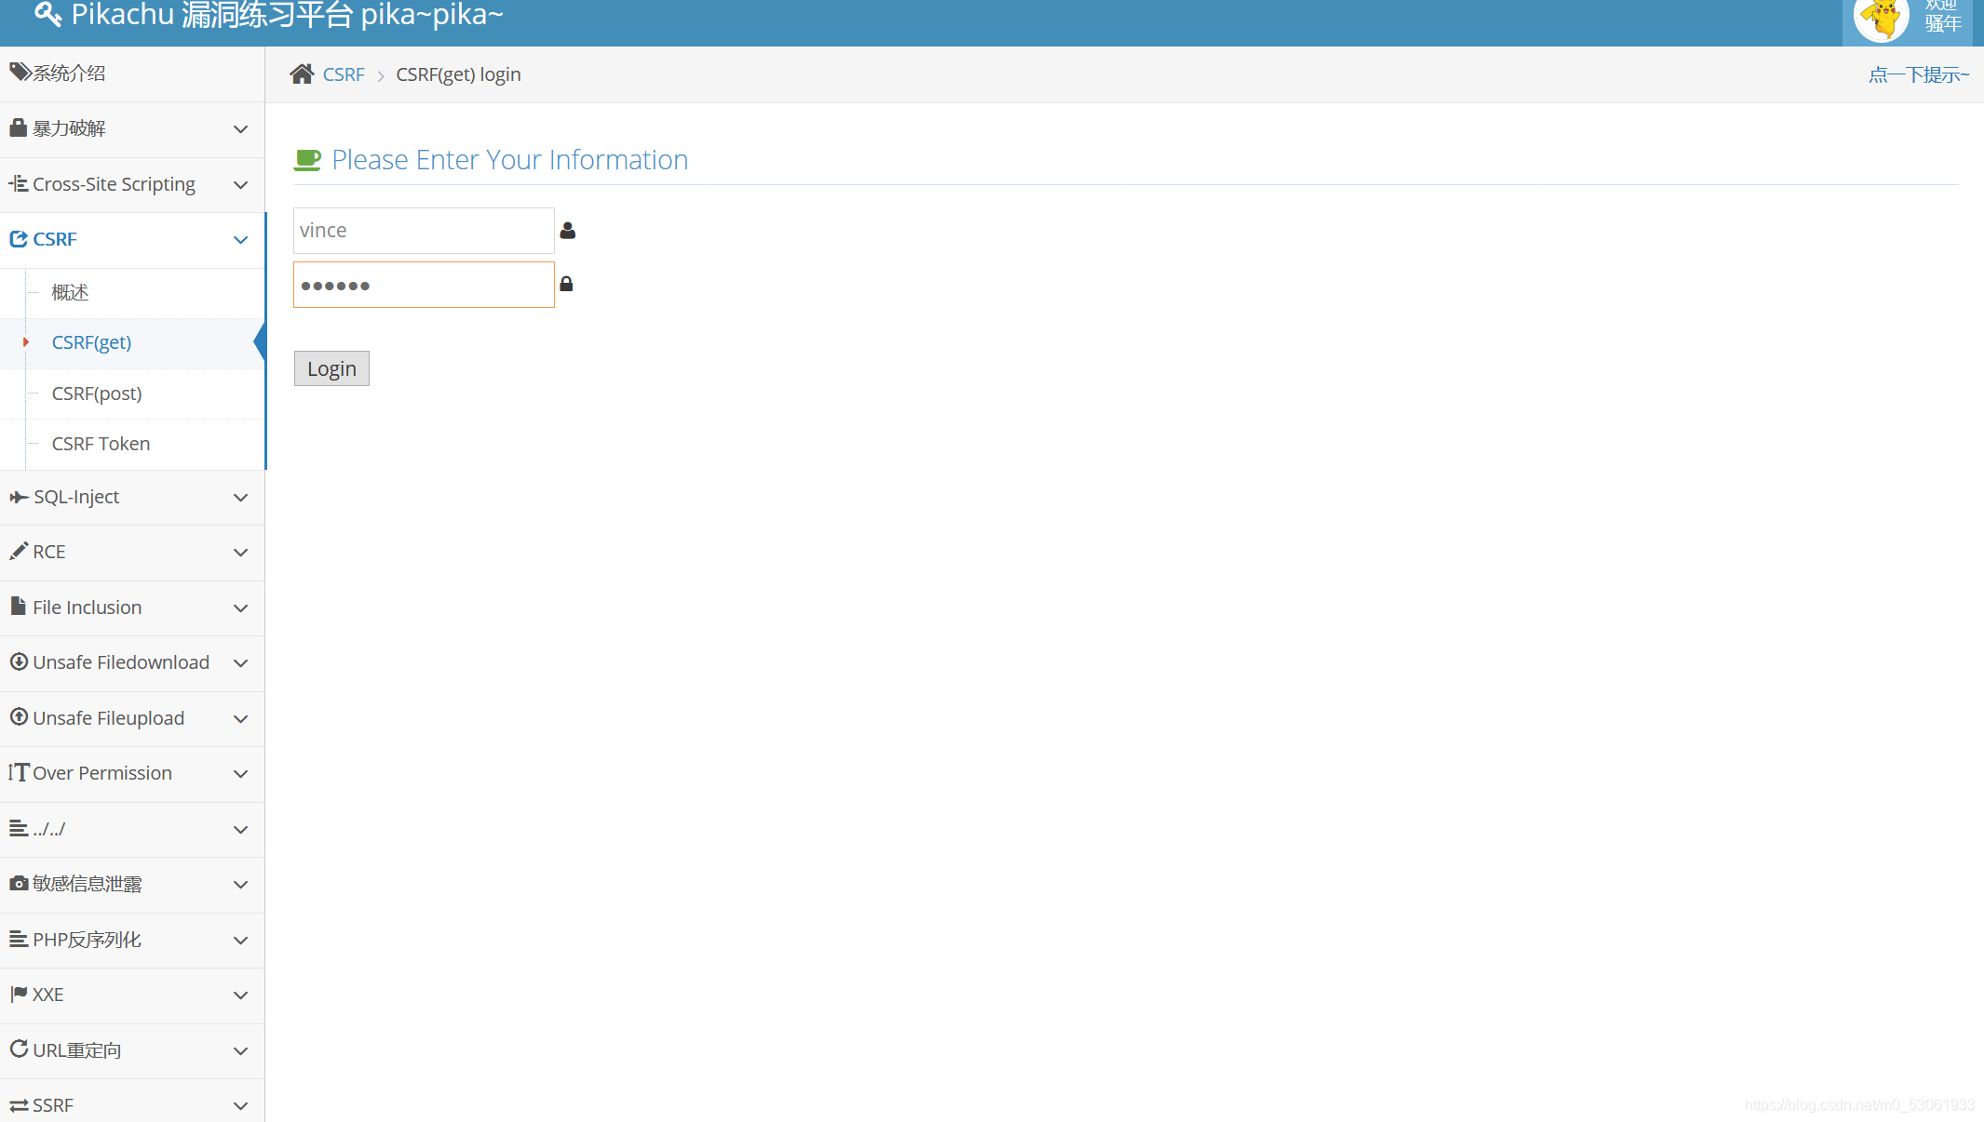
Task: Select the CSRF(get) submenu item
Action: click(x=132, y=342)
